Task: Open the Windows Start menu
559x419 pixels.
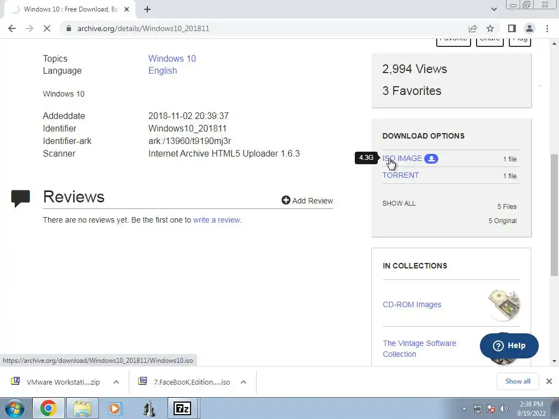Action: 14,408
